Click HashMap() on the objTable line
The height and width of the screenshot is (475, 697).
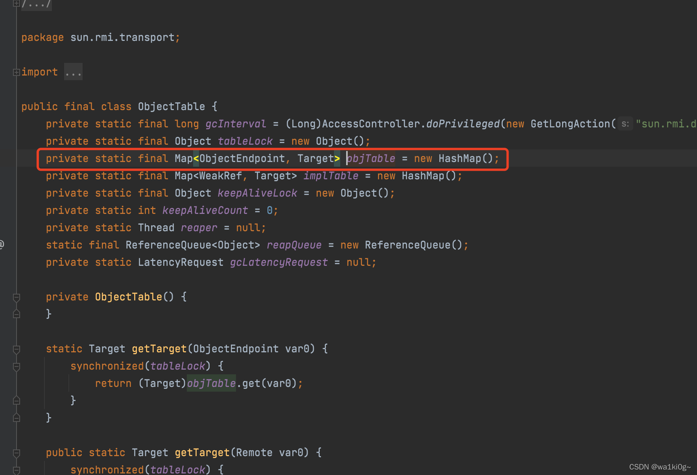click(x=466, y=158)
